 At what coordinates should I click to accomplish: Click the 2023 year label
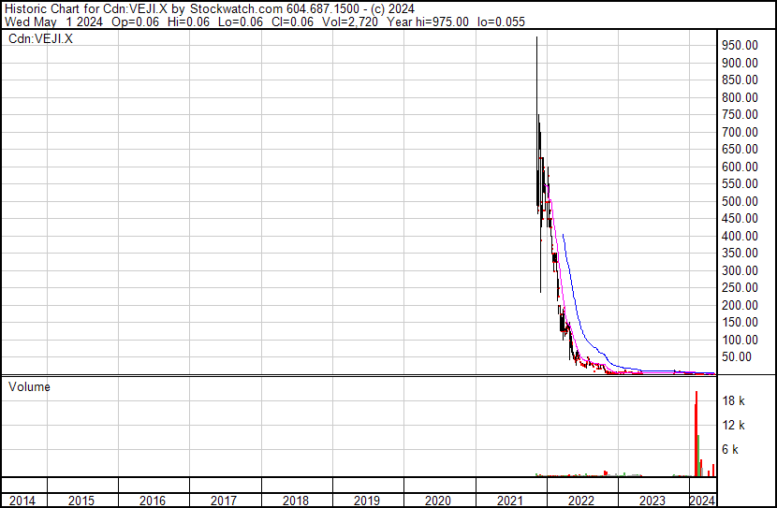(652, 501)
